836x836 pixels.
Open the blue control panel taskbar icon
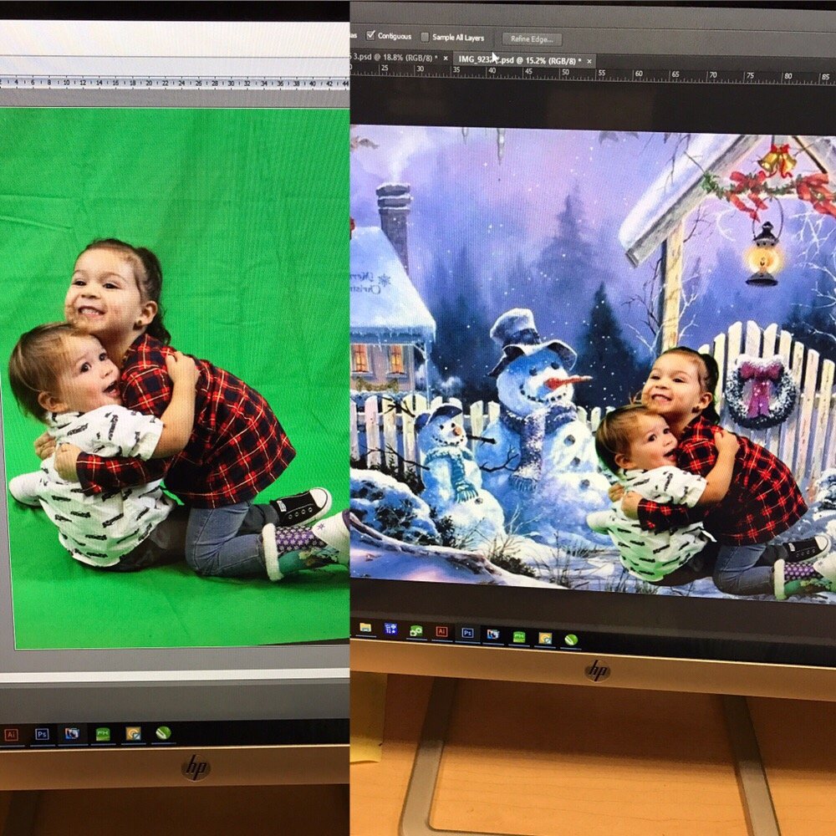pos(390,628)
